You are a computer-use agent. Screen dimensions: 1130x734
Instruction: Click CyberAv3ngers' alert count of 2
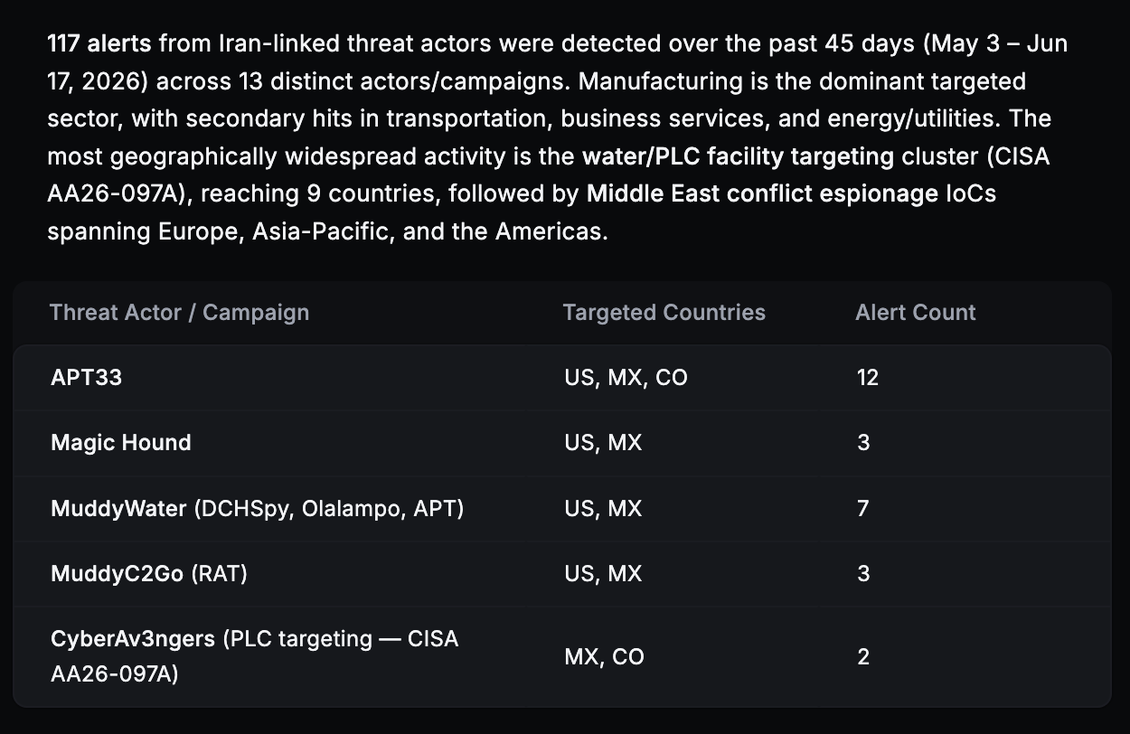(x=862, y=657)
